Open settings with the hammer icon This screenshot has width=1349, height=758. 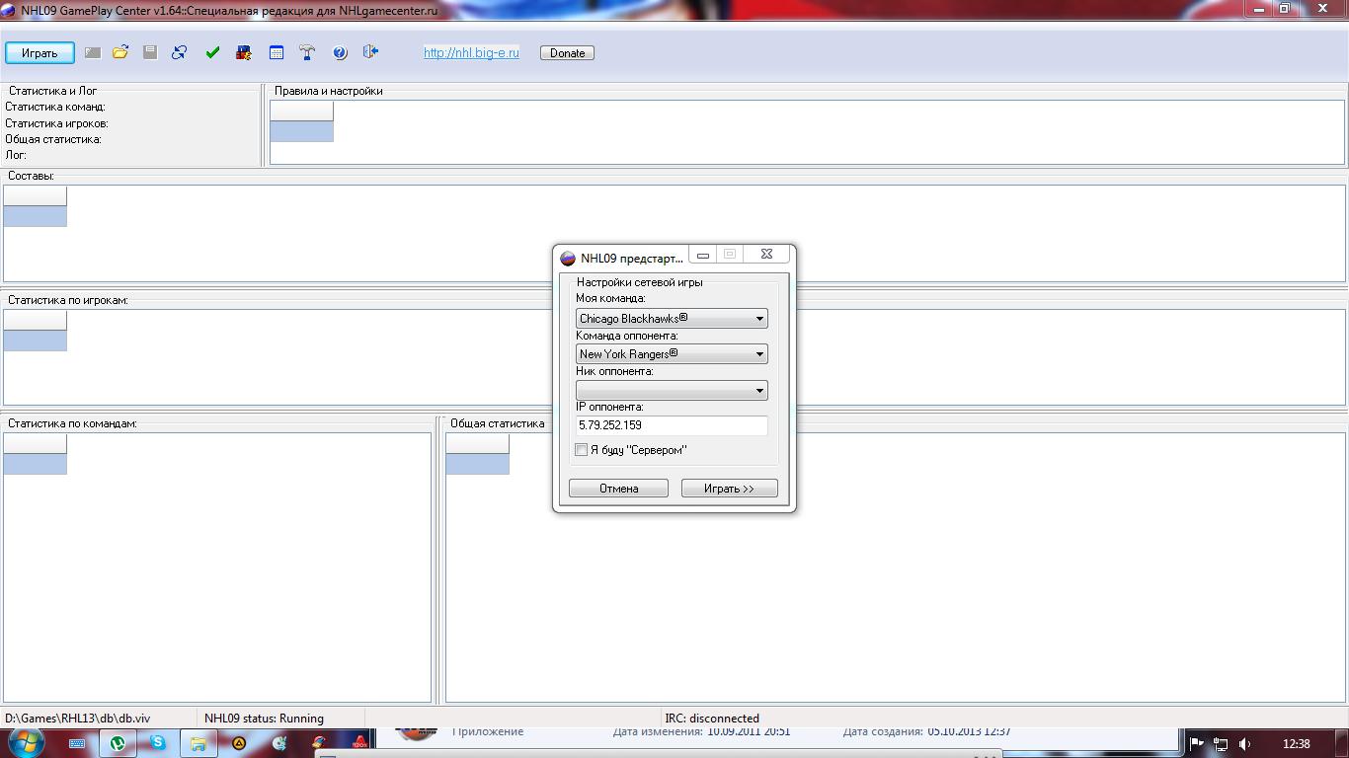coord(307,52)
